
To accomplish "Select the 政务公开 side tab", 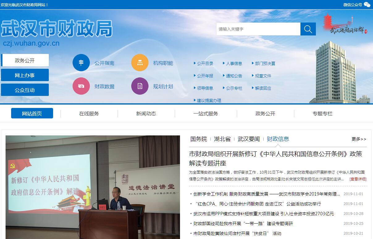I will [25, 60].
